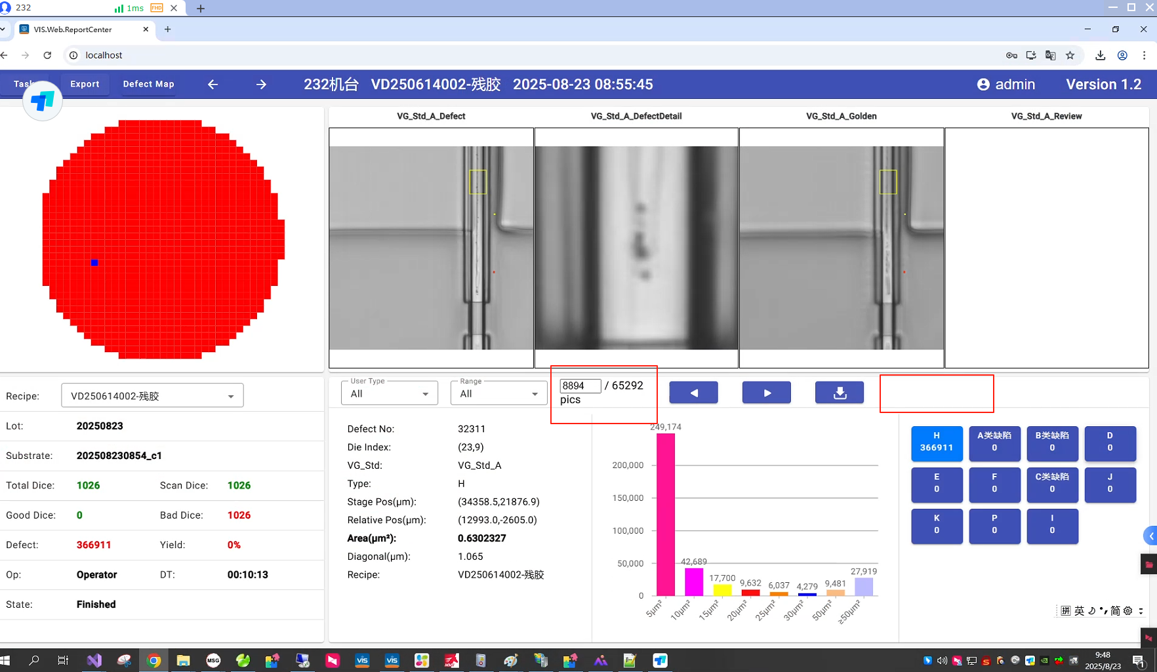Bookmark this page with star icon
The width and height of the screenshot is (1157, 672).
[1070, 55]
